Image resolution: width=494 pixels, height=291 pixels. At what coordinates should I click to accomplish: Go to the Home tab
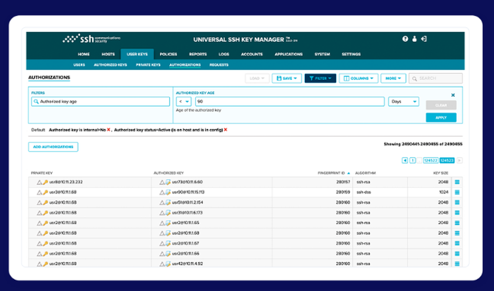(x=84, y=54)
